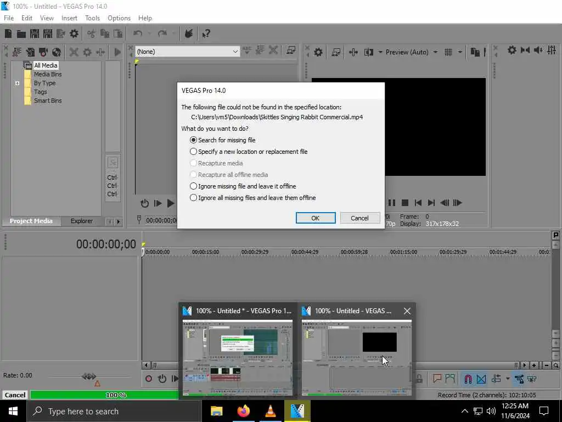Open the File menu

click(x=9, y=18)
